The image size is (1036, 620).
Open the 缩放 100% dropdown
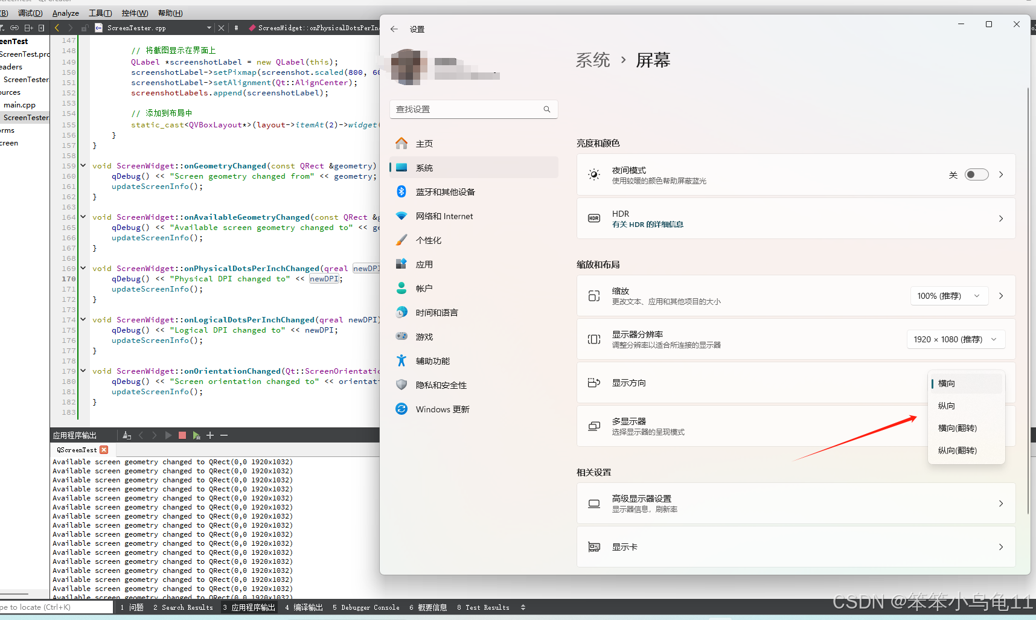[949, 296]
